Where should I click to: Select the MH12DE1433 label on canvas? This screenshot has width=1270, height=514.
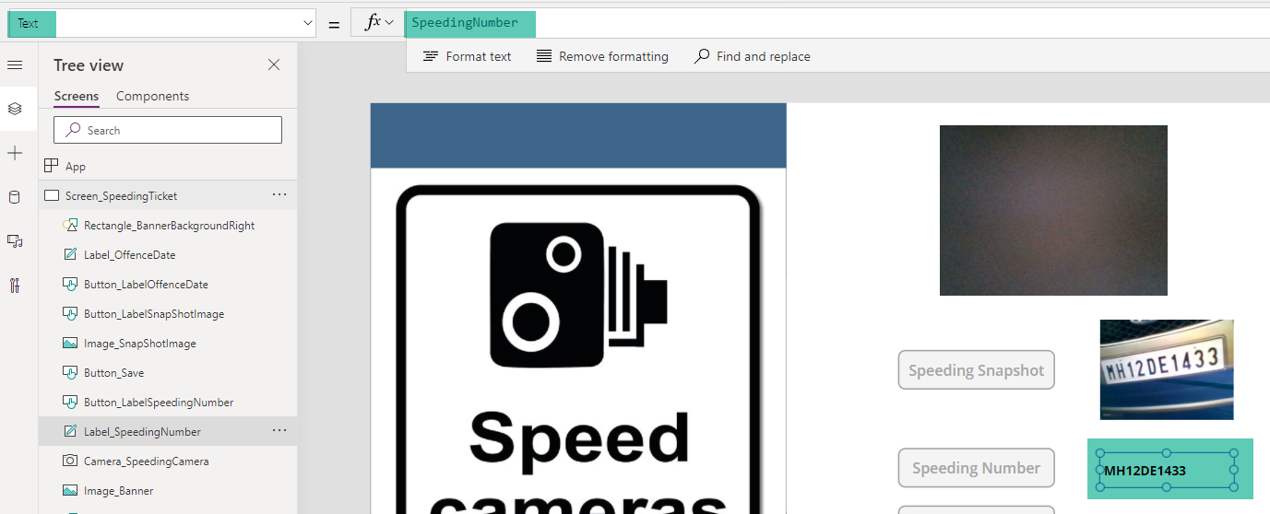click(x=1167, y=471)
